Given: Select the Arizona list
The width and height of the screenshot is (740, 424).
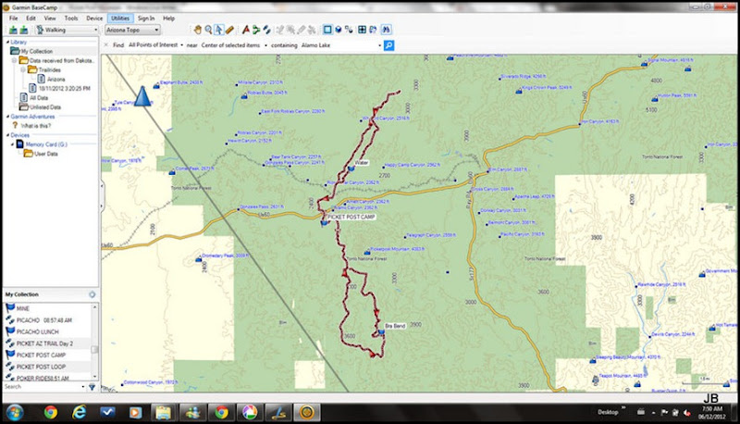Looking at the screenshot, I should click(55, 79).
